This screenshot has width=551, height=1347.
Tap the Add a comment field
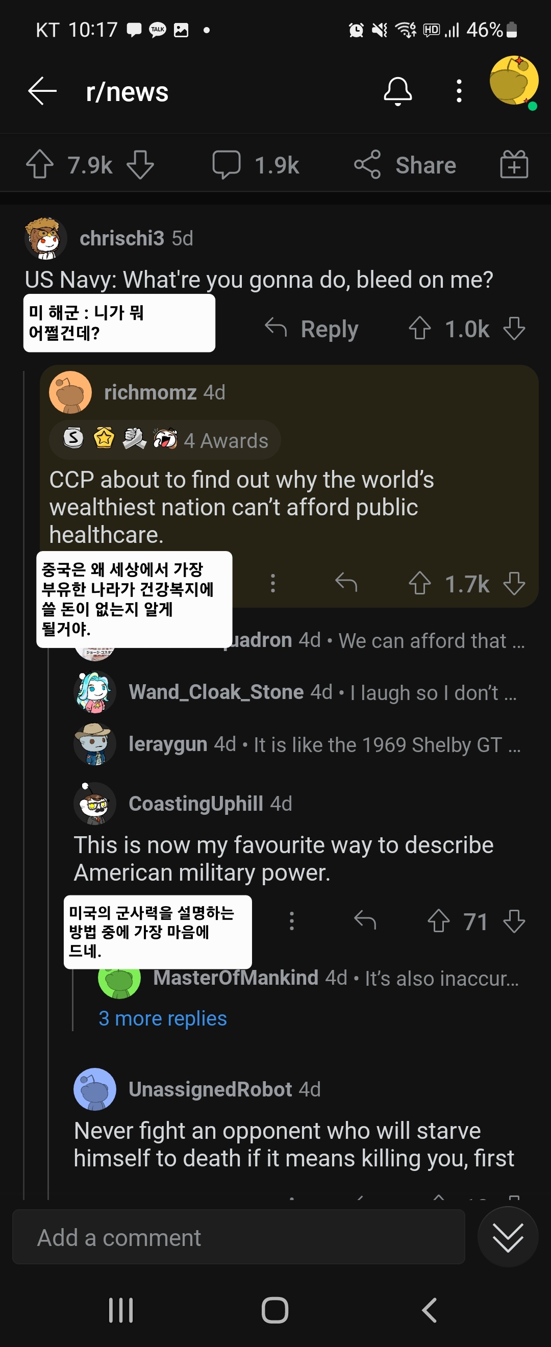coord(238,1237)
